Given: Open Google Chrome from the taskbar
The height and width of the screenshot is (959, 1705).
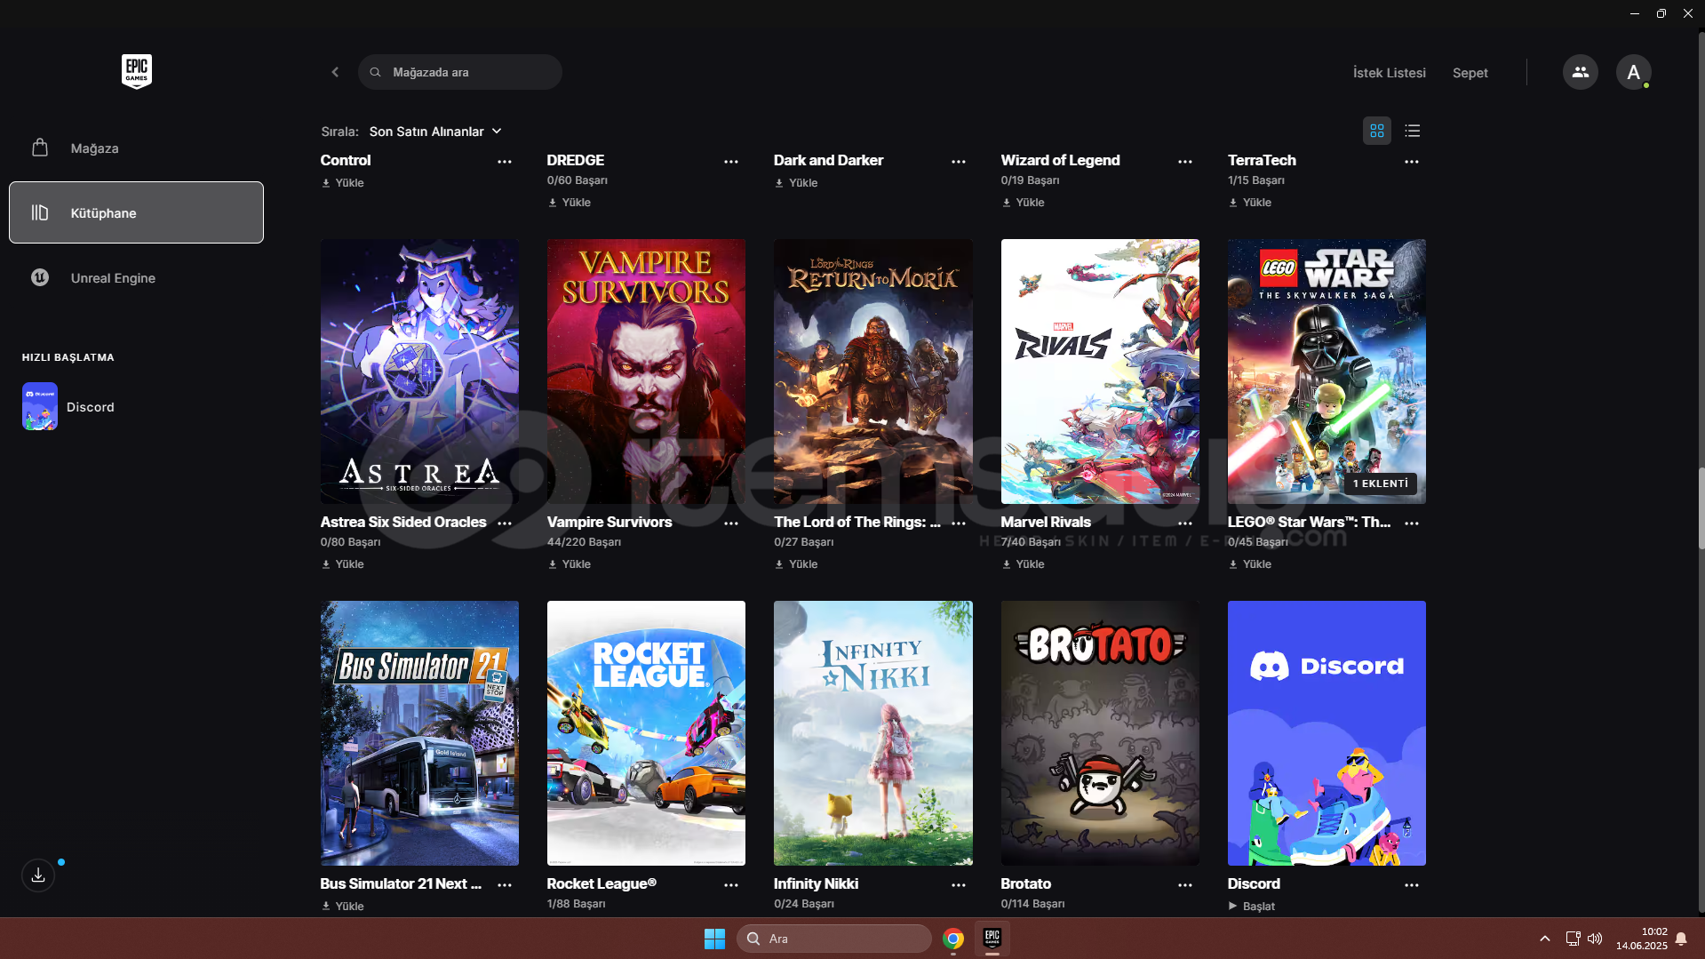Looking at the screenshot, I should (953, 939).
